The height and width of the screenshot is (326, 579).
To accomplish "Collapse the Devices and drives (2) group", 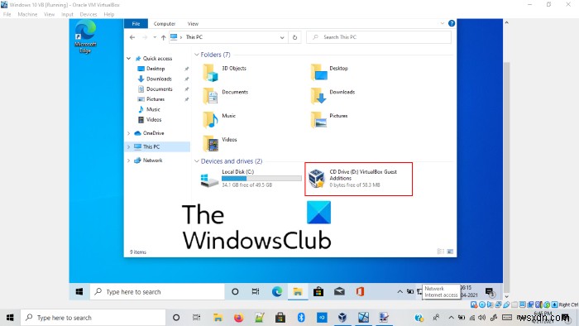I will click(197, 161).
